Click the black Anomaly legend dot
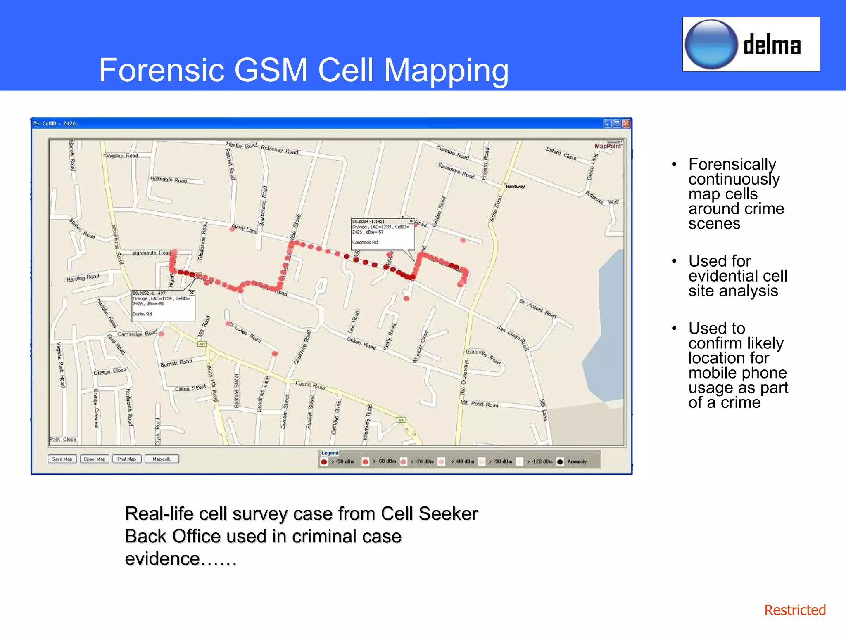846x634 pixels. (560, 461)
